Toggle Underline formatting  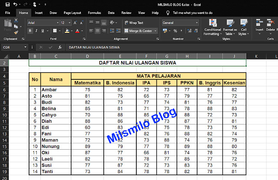(x=43, y=31)
